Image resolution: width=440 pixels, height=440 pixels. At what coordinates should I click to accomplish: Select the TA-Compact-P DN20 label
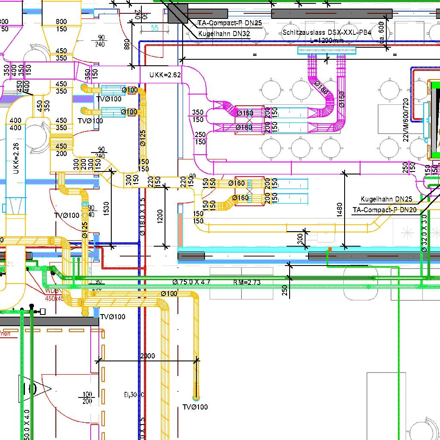tap(384, 210)
